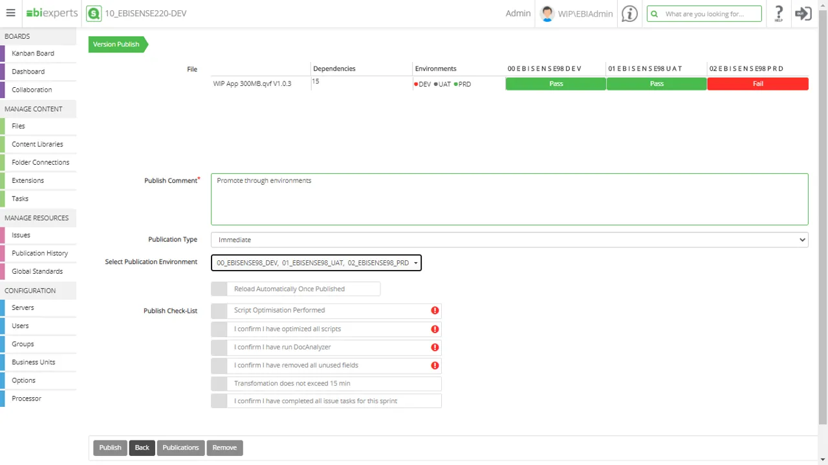Click Pass status for 01 EBISENSE98 UAT
The width and height of the screenshot is (828, 465).
coord(657,84)
